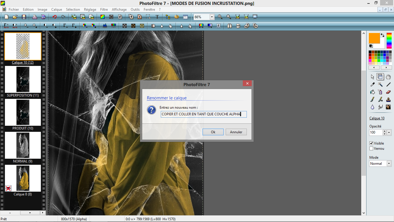Click the Print icon in toolbar
The image size is (394, 222).
pyautogui.click(x=34, y=17)
